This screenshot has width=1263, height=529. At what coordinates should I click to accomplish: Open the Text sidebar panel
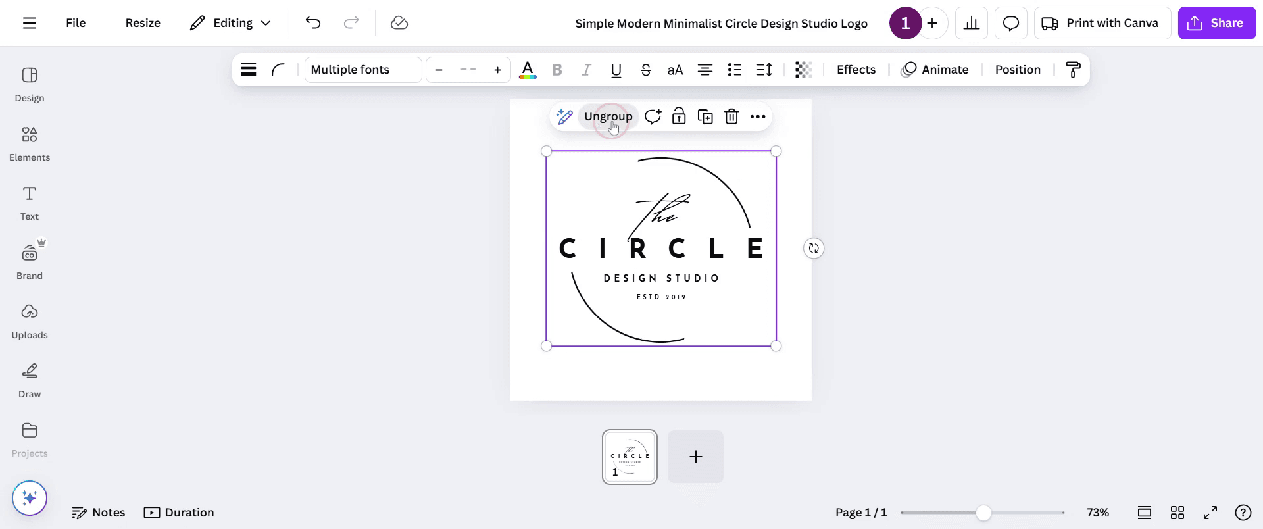coord(30,203)
